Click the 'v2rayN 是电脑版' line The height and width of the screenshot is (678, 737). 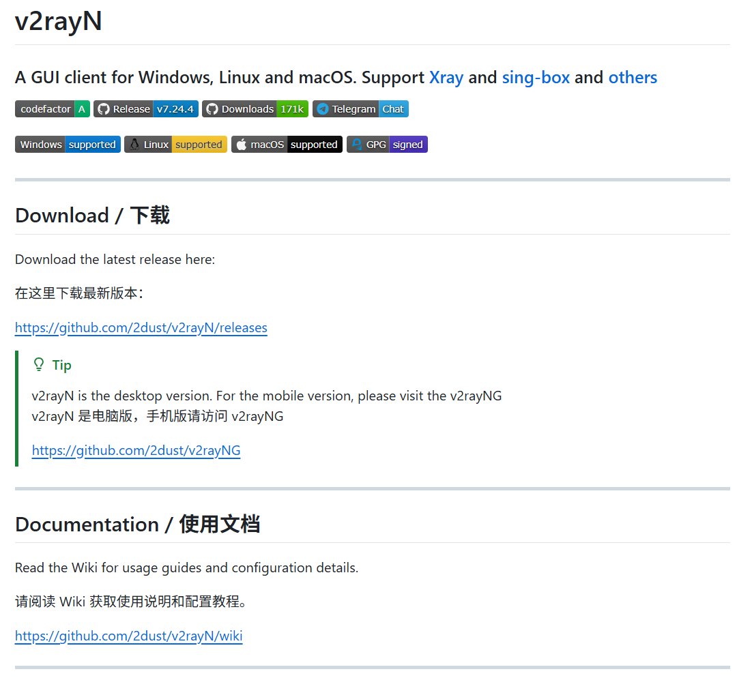pyautogui.click(x=158, y=416)
